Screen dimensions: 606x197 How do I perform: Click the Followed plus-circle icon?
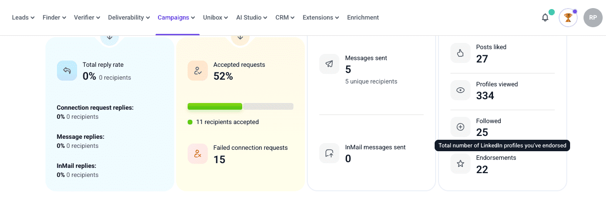point(460,127)
